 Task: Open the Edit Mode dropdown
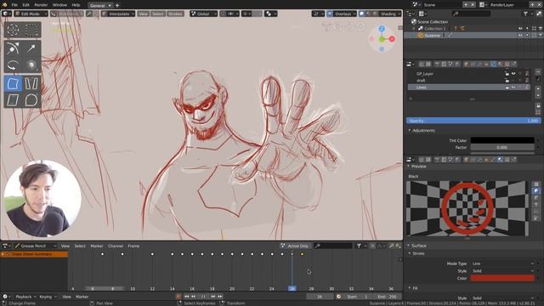coord(31,14)
